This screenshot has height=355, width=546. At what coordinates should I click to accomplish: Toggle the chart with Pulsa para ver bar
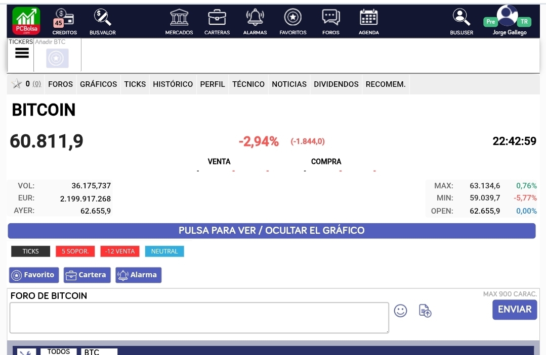click(x=272, y=231)
